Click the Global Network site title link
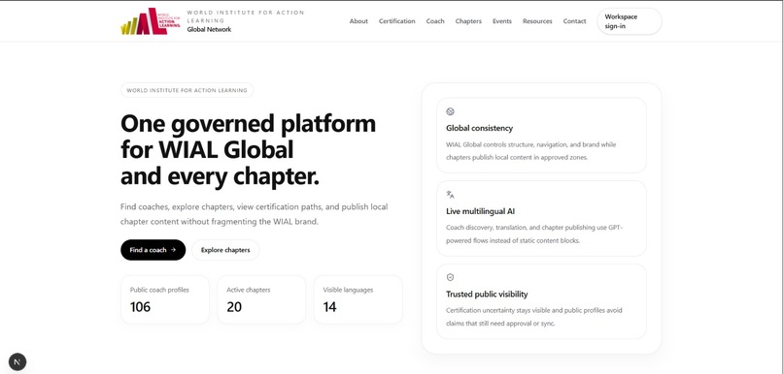 click(209, 29)
